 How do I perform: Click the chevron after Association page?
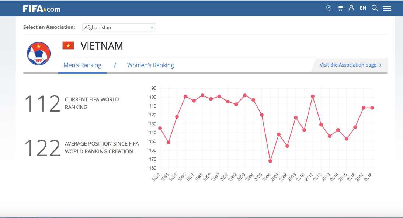[x=380, y=65]
